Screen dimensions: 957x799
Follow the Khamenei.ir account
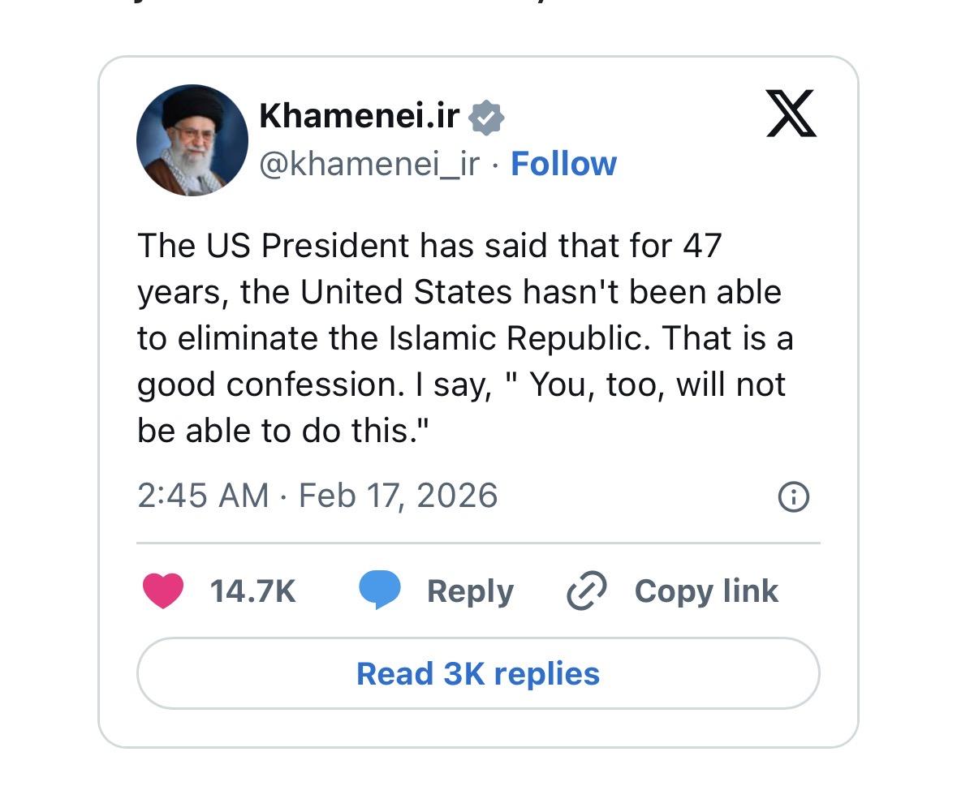point(563,164)
